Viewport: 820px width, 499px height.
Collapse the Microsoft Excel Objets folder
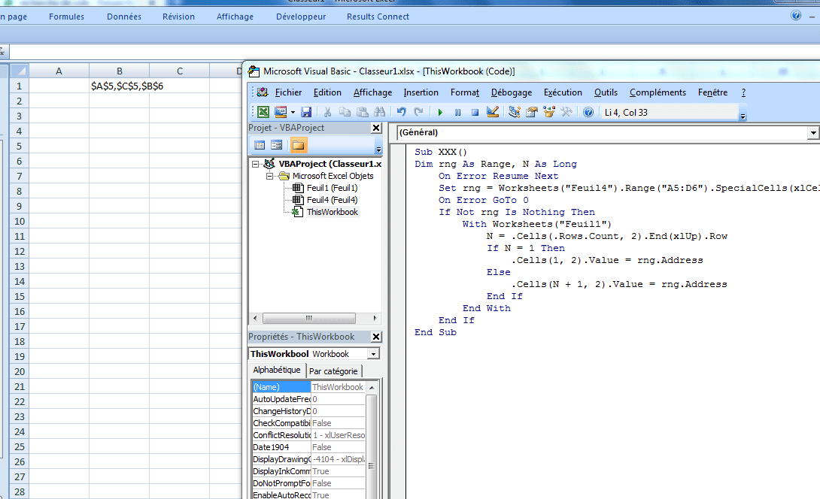tap(269, 176)
